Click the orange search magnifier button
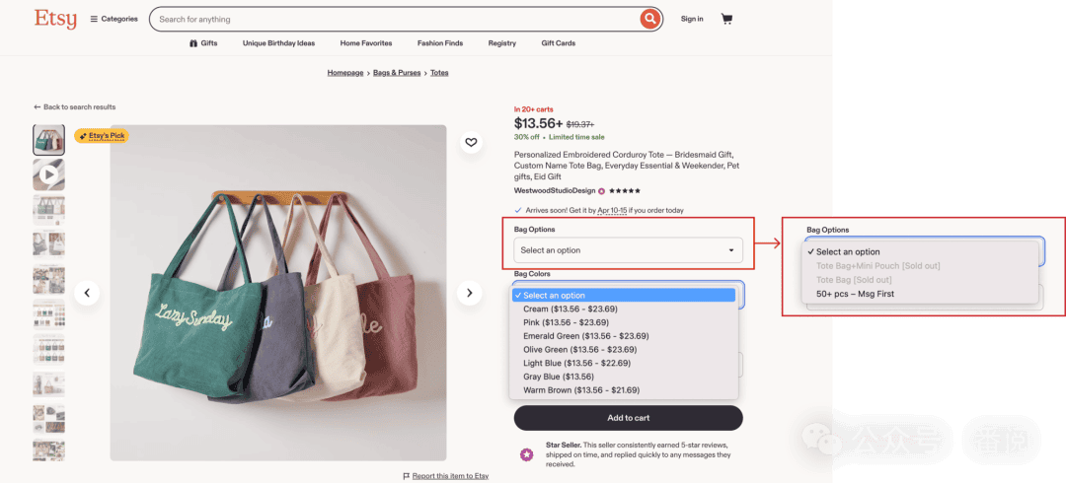The height and width of the screenshot is (483, 1066). [x=650, y=19]
